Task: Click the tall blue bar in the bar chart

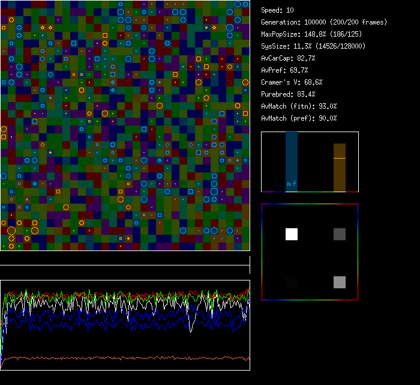Action: (292, 156)
